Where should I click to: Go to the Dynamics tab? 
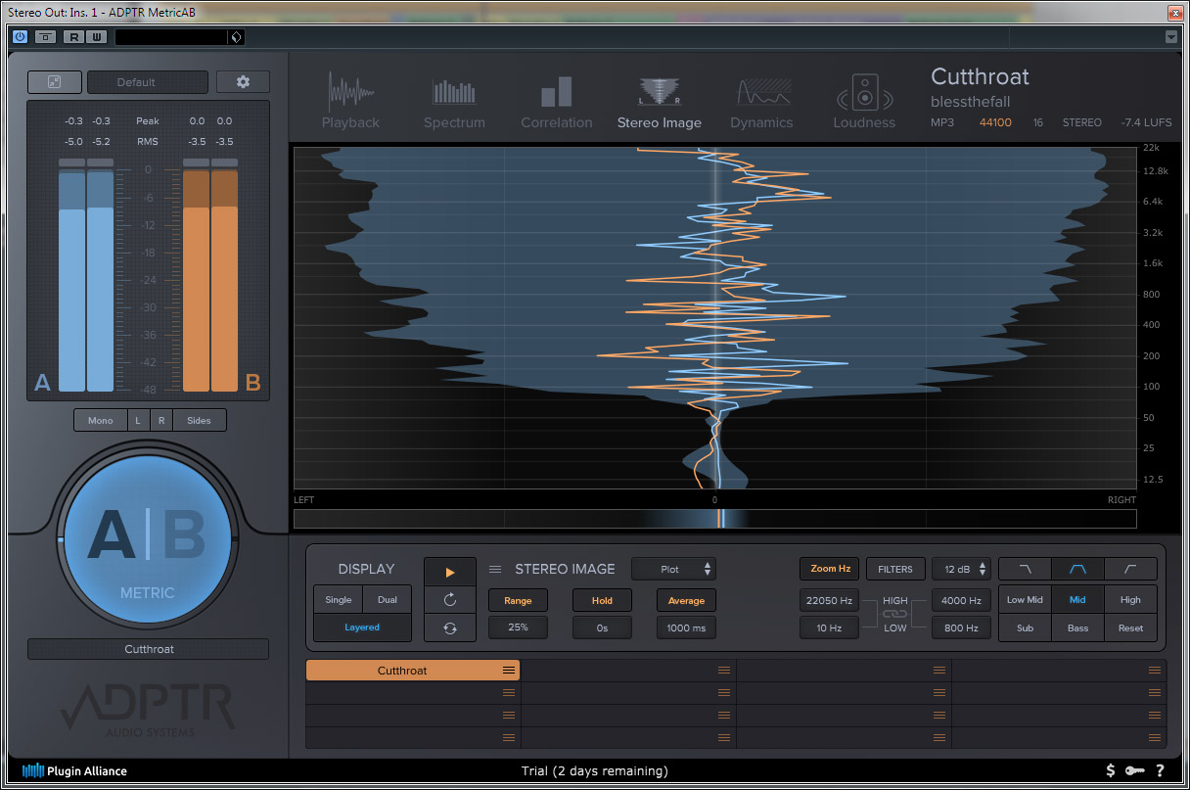[761, 102]
